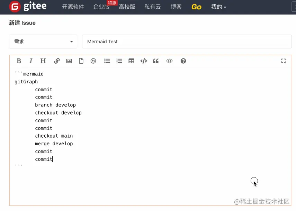The image size is (296, 211).
Task: Open 开源软件 in the navigation bar
Action: (73, 7)
